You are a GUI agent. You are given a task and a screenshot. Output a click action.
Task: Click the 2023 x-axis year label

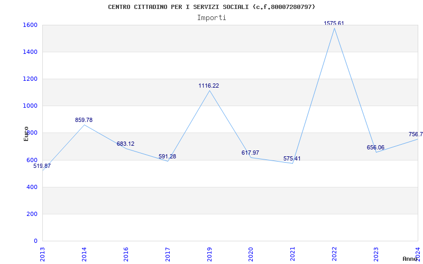click(376, 254)
